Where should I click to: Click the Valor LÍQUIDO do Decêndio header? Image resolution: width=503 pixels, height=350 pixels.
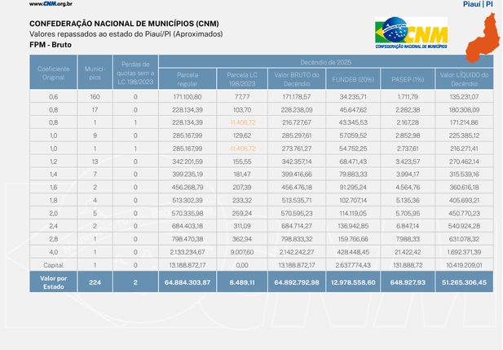pos(464,79)
